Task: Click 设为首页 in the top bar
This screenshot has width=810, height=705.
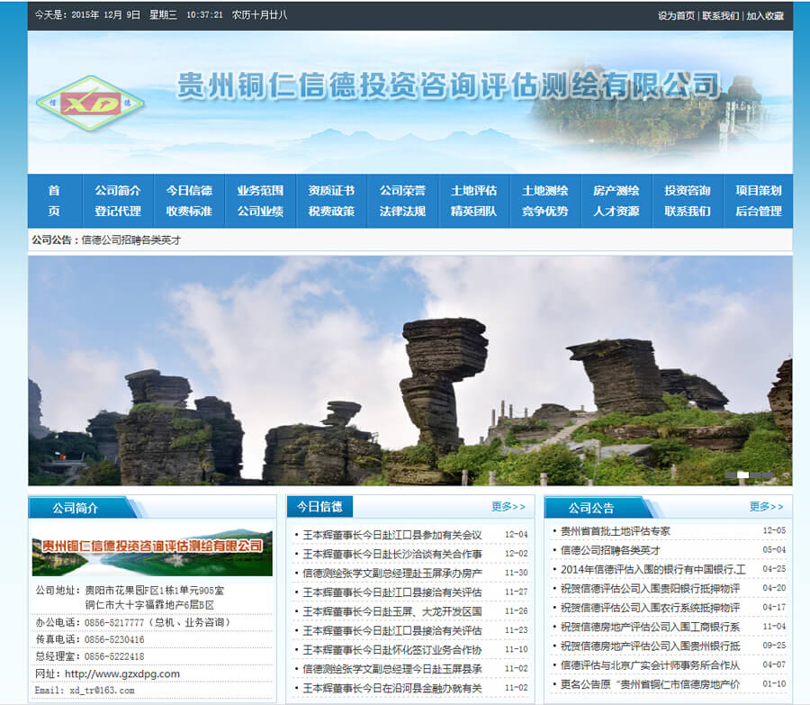Action: tap(676, 15)
